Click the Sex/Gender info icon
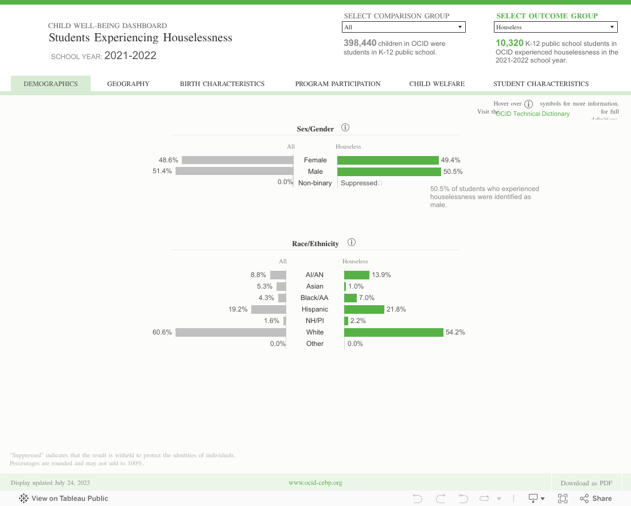631x506 pixels. 345,129
